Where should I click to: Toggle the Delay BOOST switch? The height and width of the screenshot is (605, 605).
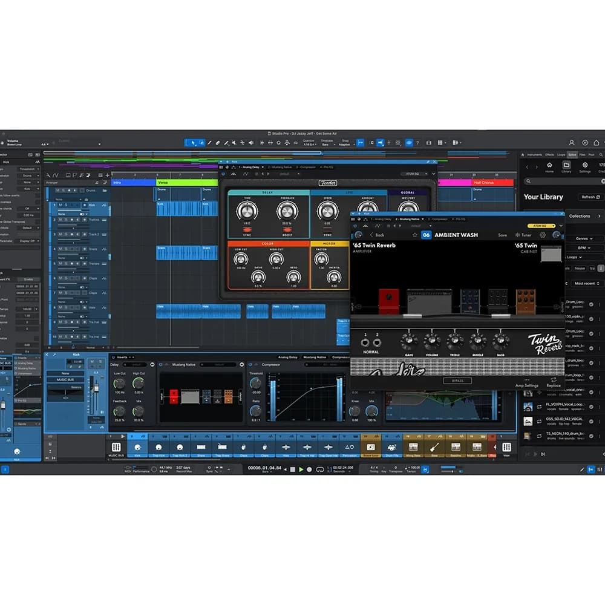tap(287, 230)
